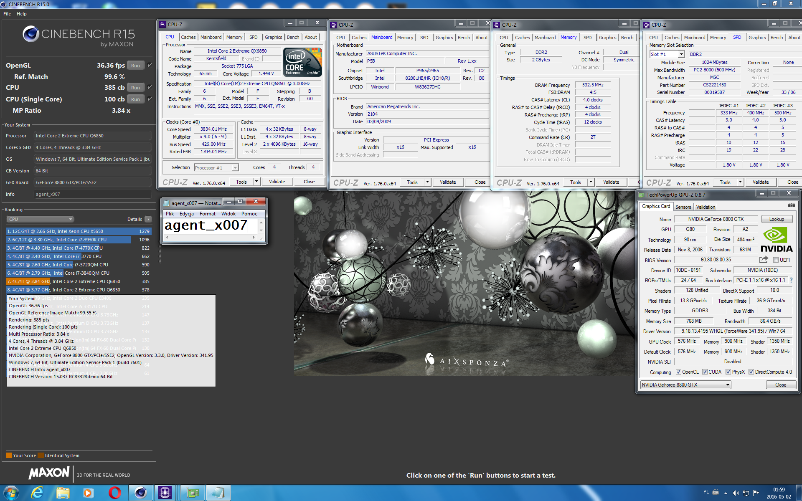Toggle the CPU test checkmark in Cinebench
802x501 pixels.
point(150,87)
